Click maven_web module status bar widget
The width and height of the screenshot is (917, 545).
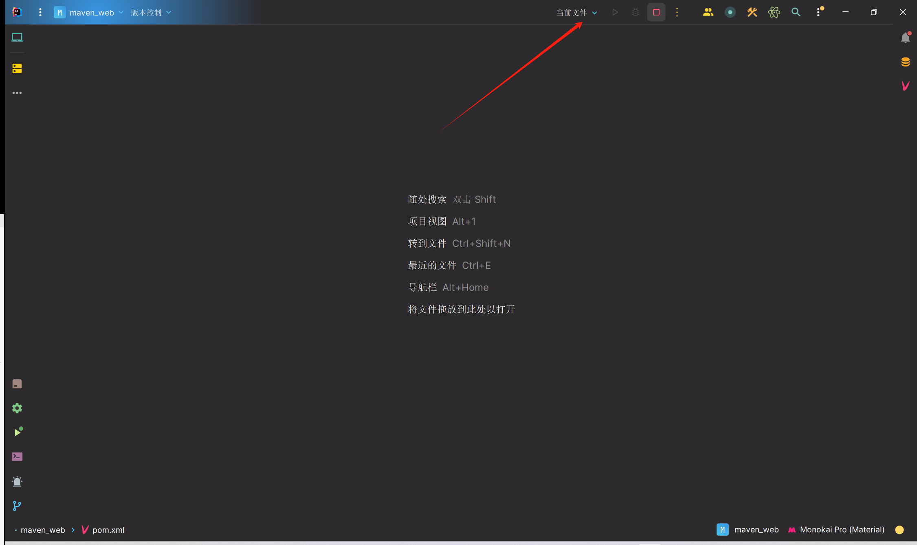click(x=748, y=530)
